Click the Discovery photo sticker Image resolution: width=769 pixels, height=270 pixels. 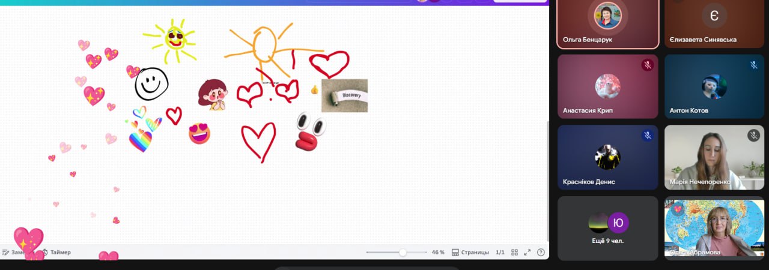click(344, 95)
